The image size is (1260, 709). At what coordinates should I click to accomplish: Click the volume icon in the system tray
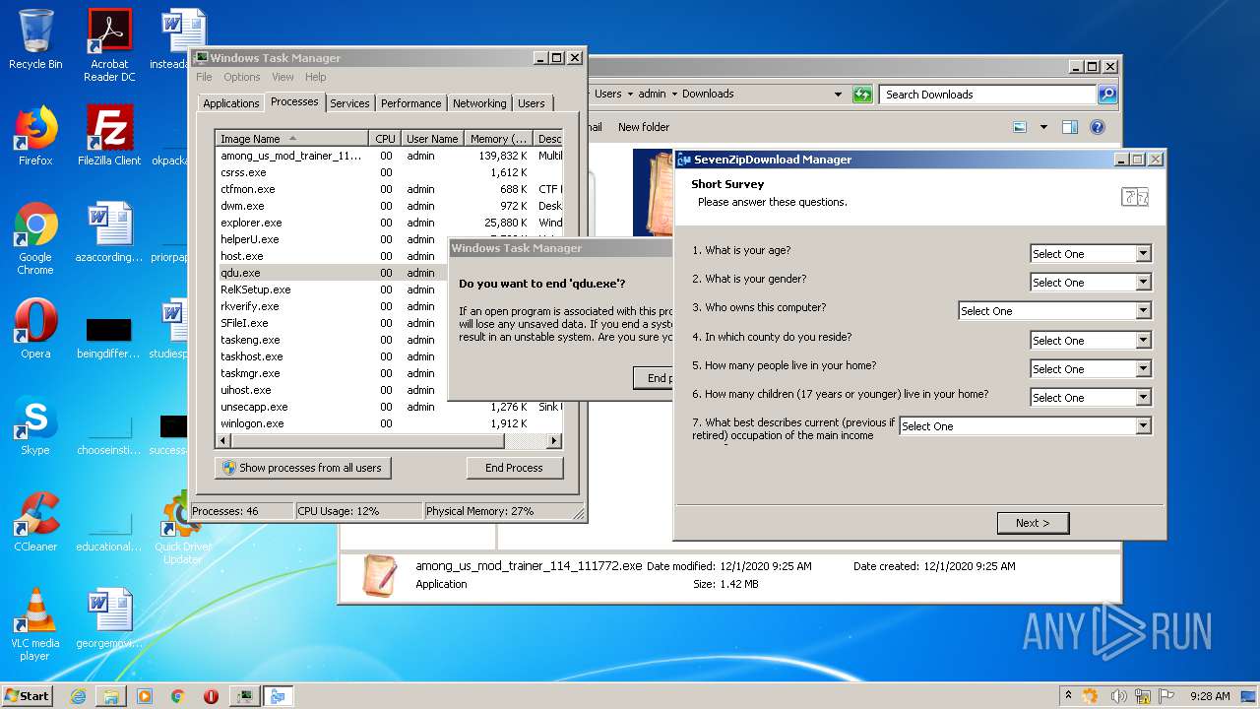pyautogui.click(x=1118, y=696)
